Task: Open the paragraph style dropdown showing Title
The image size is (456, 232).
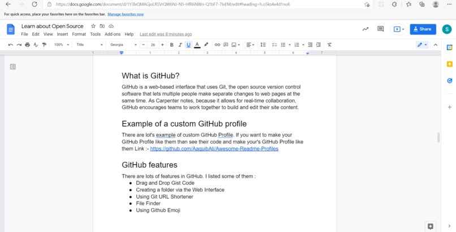Action: (x=89, y=45)
